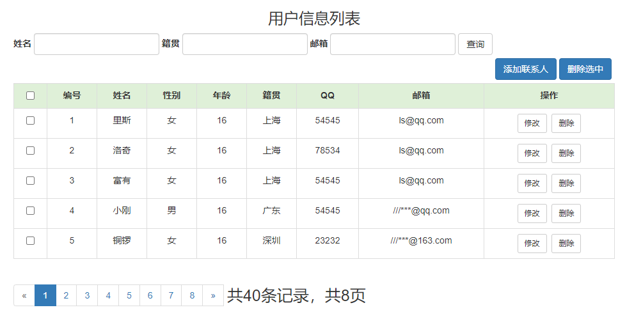Modify user 小刚 record
This screenshot has width=634, height=326.
(x=532, y=213)
